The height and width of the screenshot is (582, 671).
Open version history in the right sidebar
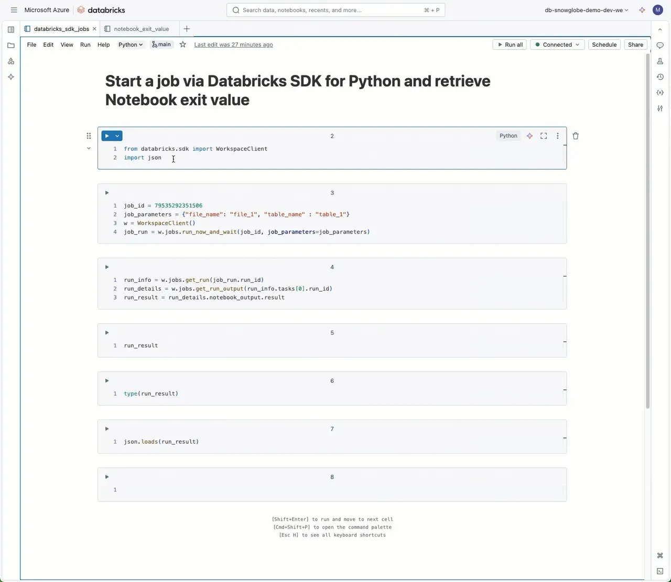(660, 77)
